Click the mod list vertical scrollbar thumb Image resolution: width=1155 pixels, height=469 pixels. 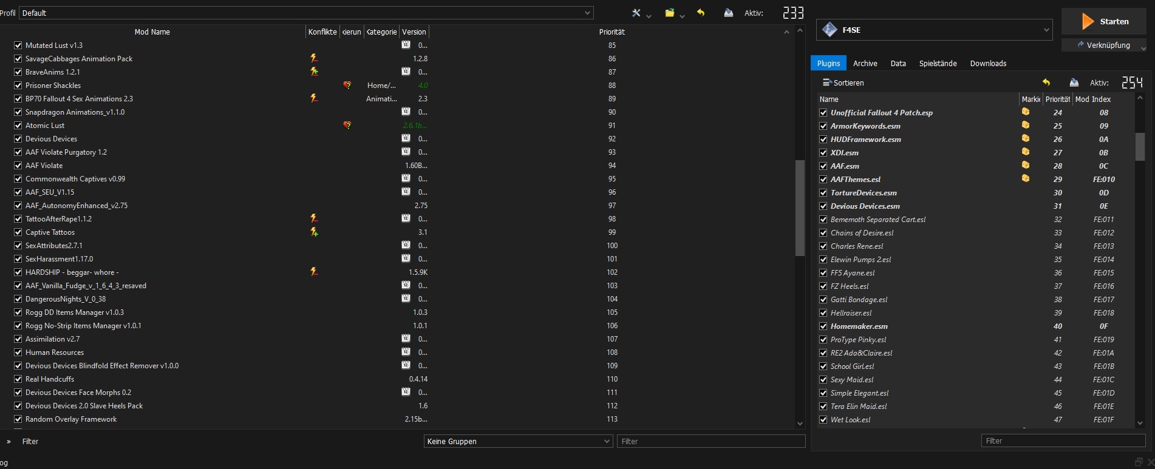pos(800,208)
